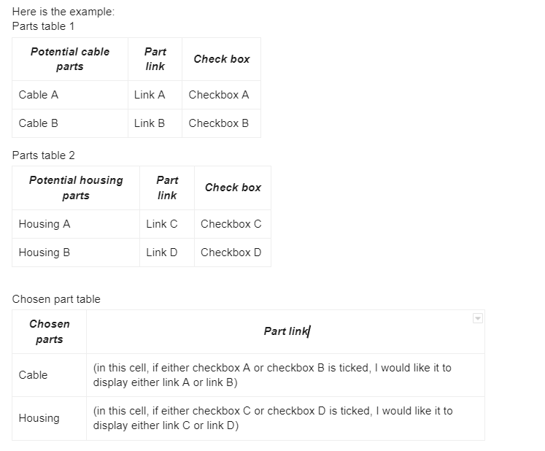Place cursor in the Cable row description cell

(x=286, y=375)
